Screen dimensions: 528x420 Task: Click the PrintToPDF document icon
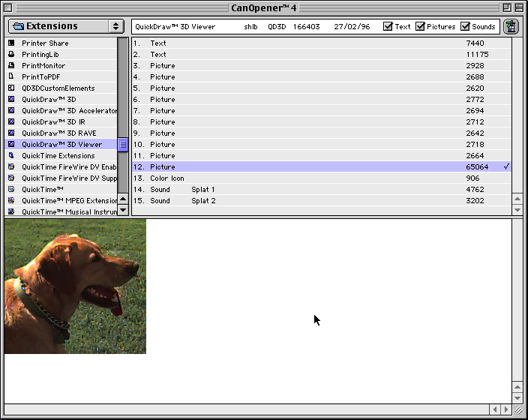click(x=11, y=76)
